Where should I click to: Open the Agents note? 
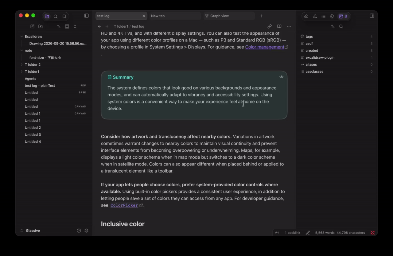tap(30, 79)
